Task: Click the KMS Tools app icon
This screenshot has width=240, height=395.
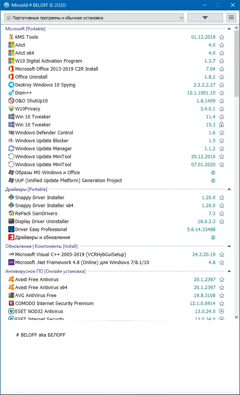Action: (x=11, y=37)
